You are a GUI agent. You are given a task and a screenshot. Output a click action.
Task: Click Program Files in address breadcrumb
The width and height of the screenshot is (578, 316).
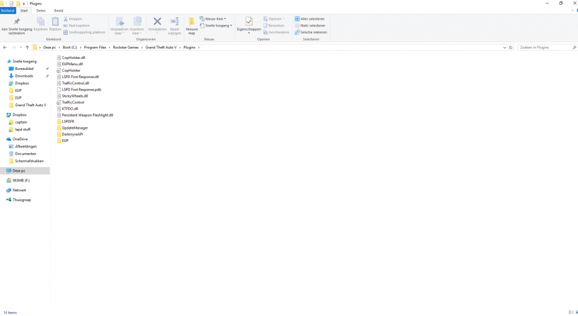pos(95,47)
